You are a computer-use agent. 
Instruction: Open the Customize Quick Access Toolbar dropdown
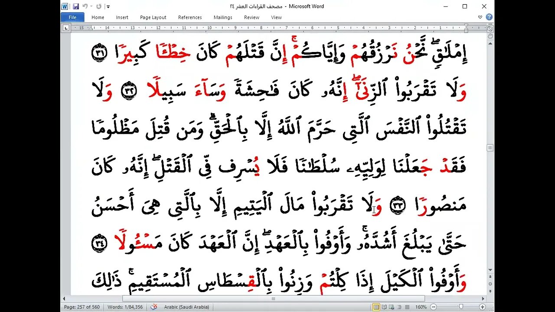108,6
